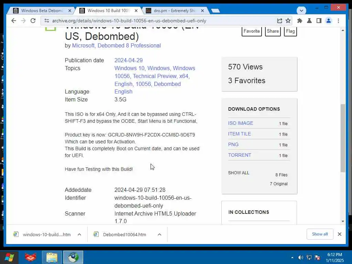Screen dimensions: 352x264
Task: Switch to Windows Beta Debomb tab
Action: tap(42, 11)
